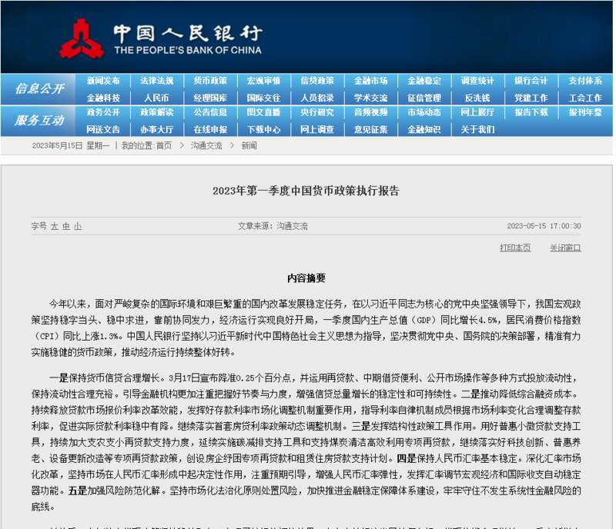Click the title 2023年第一季度中国货币政策执行报告

click(x=306, y=191)
